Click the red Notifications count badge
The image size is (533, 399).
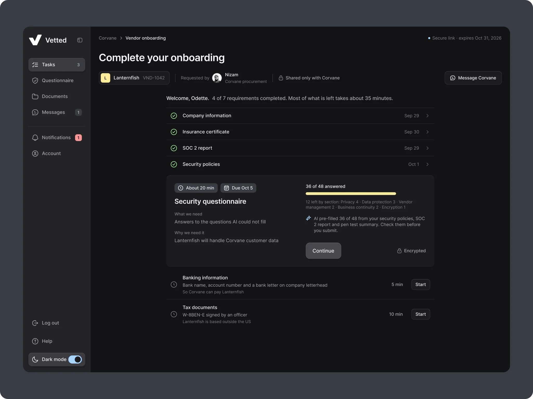click(x=78, y=138)
